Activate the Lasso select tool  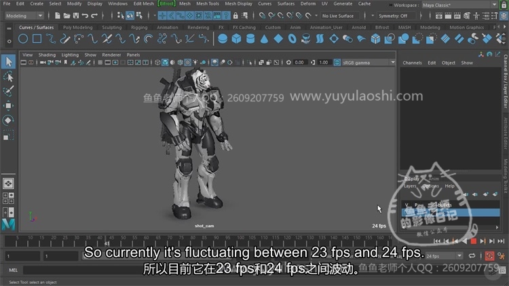click(8, 77)
